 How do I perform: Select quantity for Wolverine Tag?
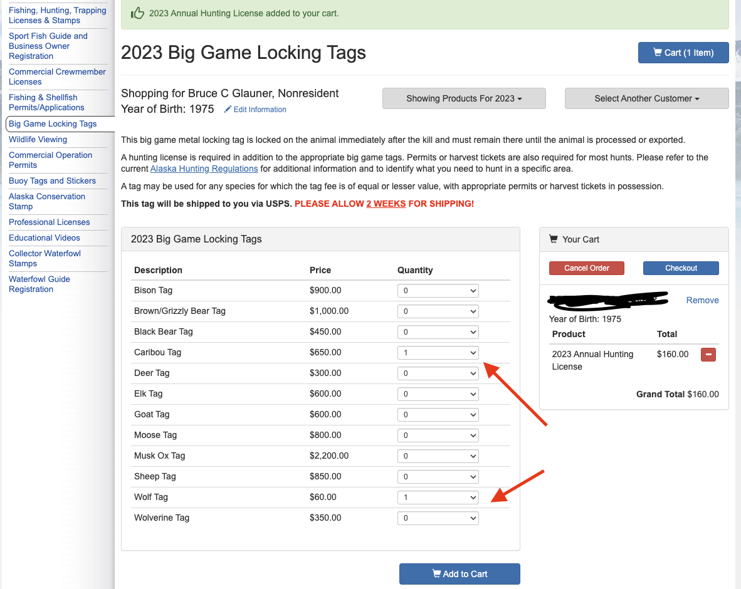pyautogui.click(x=438, y=518)
